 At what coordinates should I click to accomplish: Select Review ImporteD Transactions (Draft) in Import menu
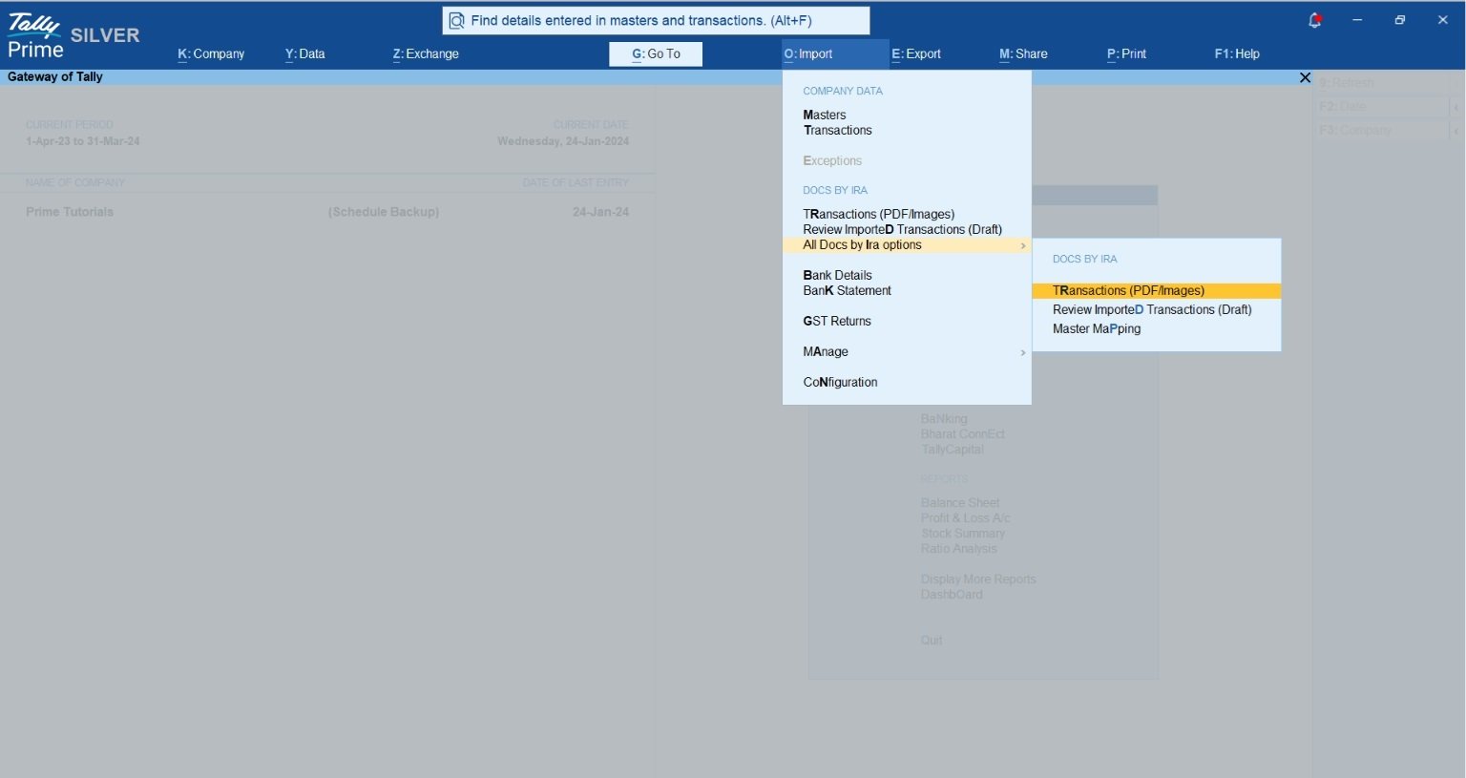coord(902,229)
